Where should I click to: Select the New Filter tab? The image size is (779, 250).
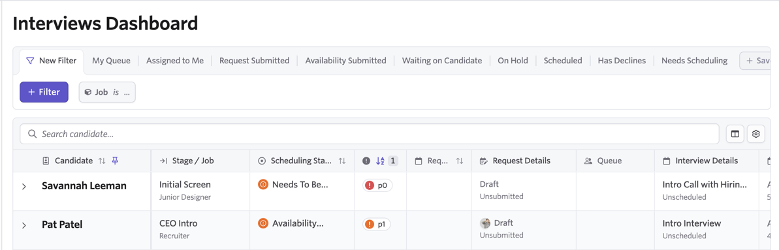[x=52, y=61]
